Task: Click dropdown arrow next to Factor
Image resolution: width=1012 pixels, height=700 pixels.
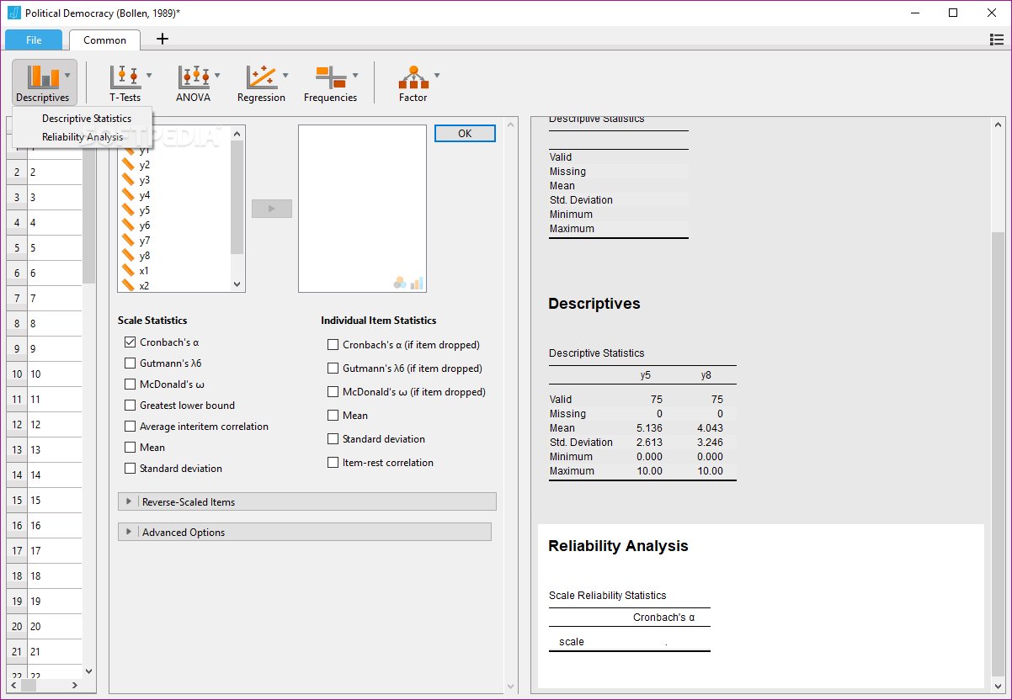Action: [436, 76]
